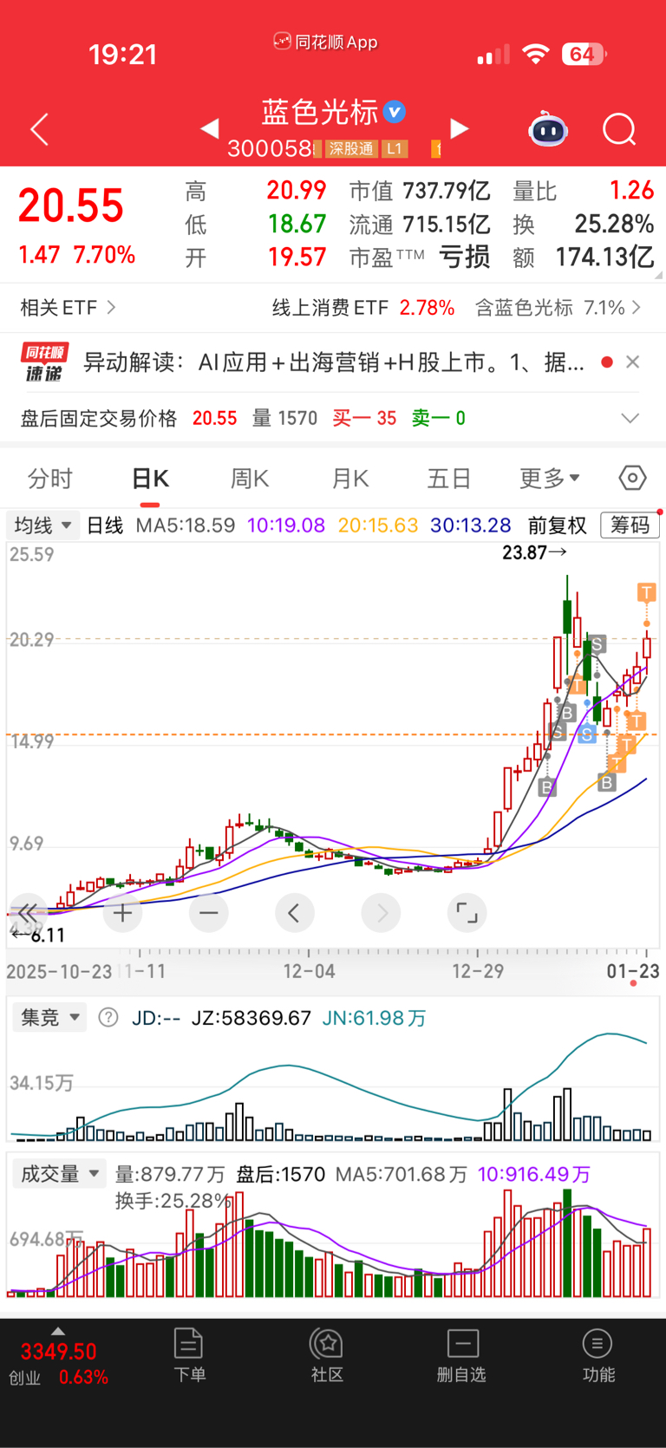Switch to next stock triangle

point(460,129)
